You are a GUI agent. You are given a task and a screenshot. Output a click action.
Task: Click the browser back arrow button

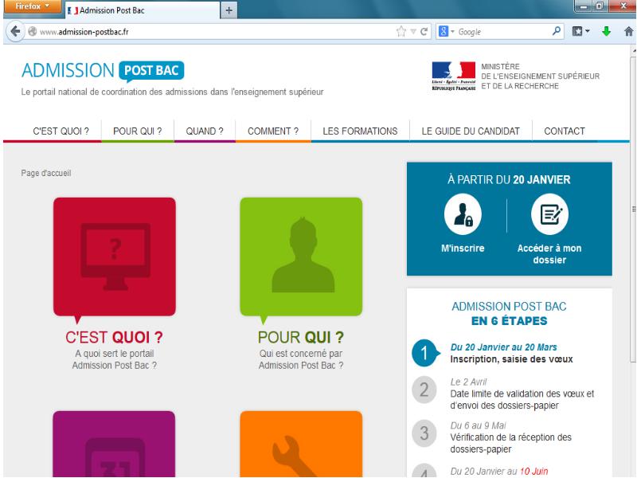pyautogui.click(x=15, y=31)
